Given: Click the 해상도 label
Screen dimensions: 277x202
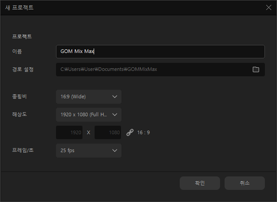Looking at the screenshot, I should [20, 114].
